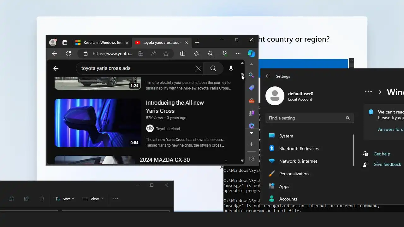Click the YouTube URL address bar
This screenshot has height=227, width=404.
112,54
